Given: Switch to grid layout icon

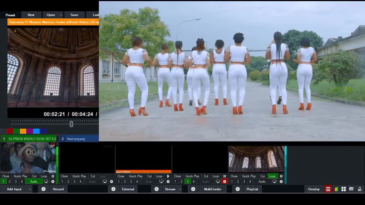Looking at the screenshot, I should (x=344, y=189).
